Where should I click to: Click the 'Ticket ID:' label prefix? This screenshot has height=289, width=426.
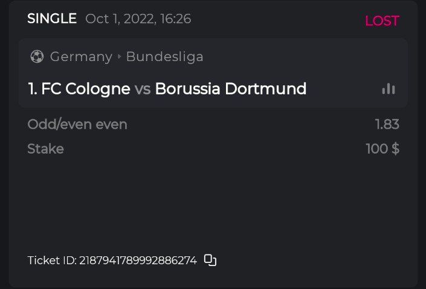point(52,261)
